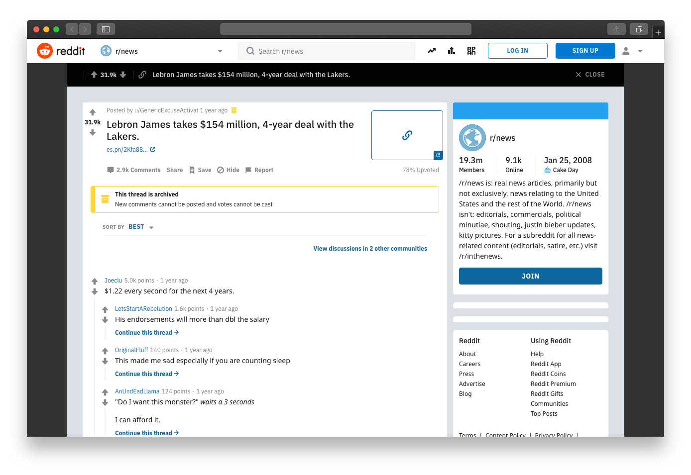Click the browser address bar
The height and width of the screenshot is (475, 691).
[x=345, y=29]
